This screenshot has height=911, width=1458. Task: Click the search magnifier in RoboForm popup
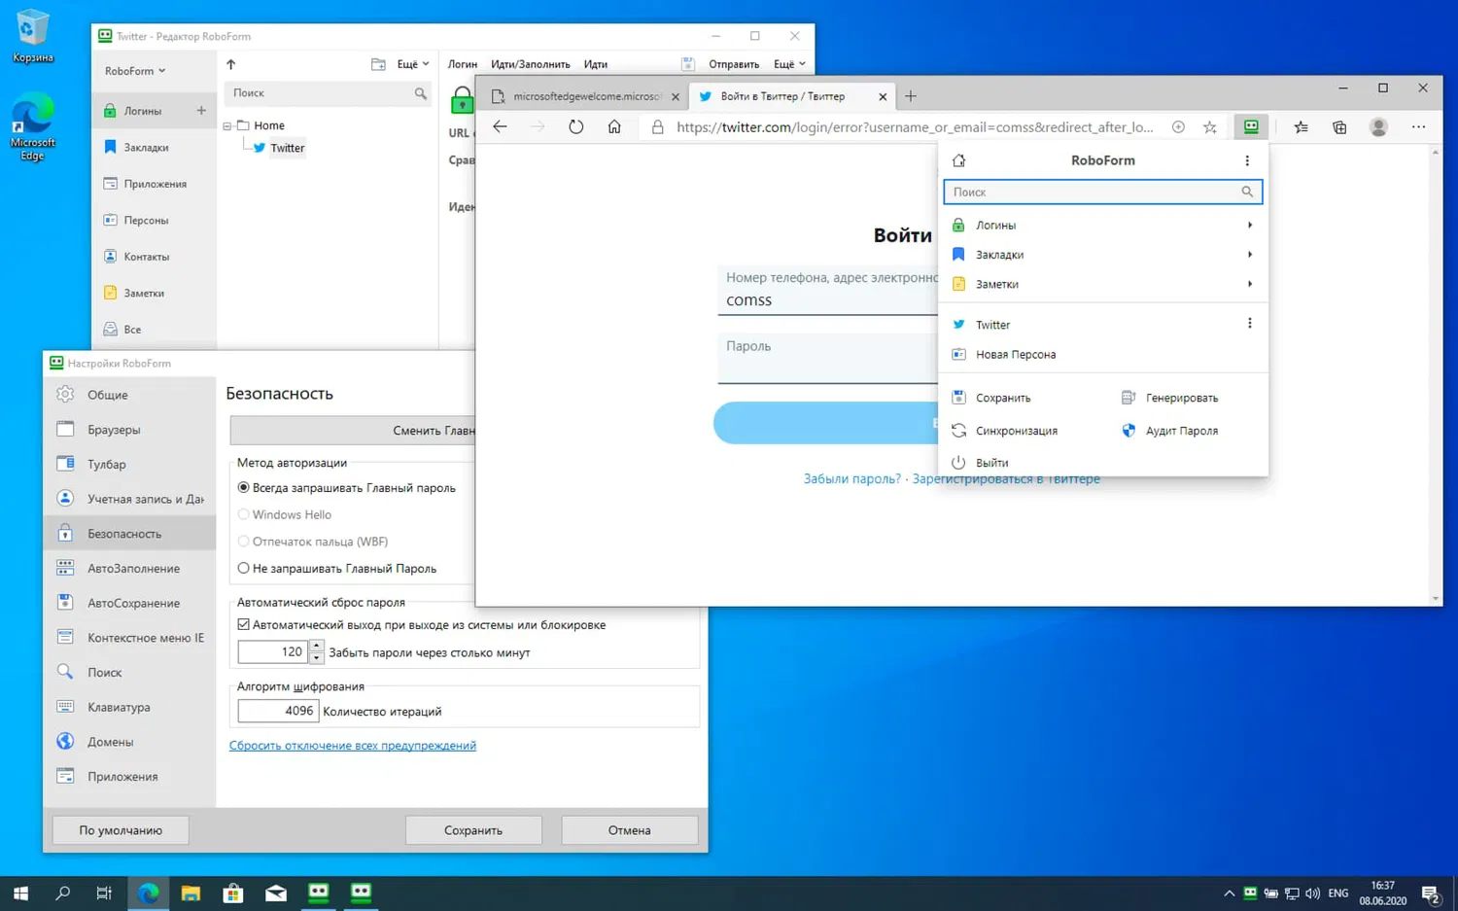pyautogui.click(x=1247, y=192)
